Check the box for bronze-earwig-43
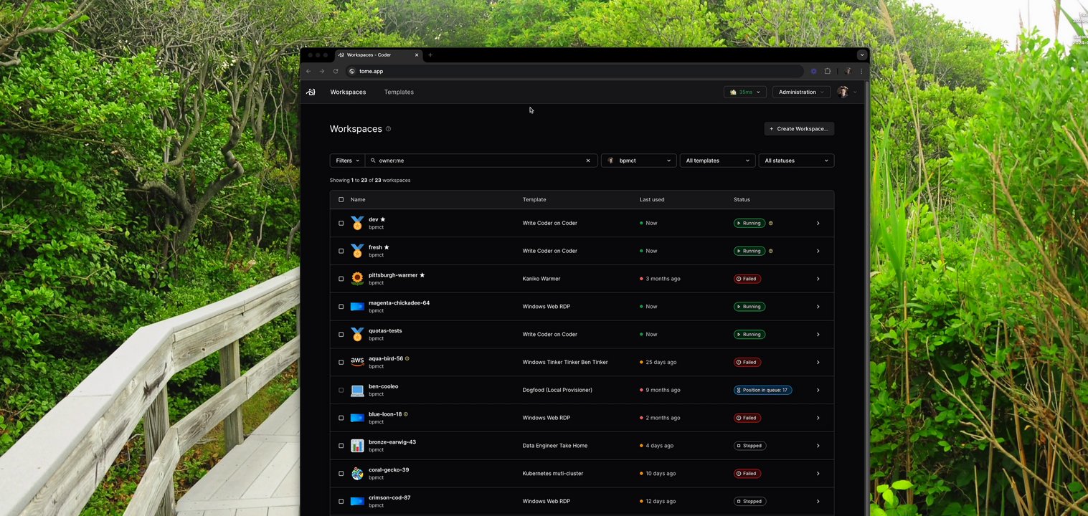The height and width of the screenshot is (516, 1088). (341, 446)
